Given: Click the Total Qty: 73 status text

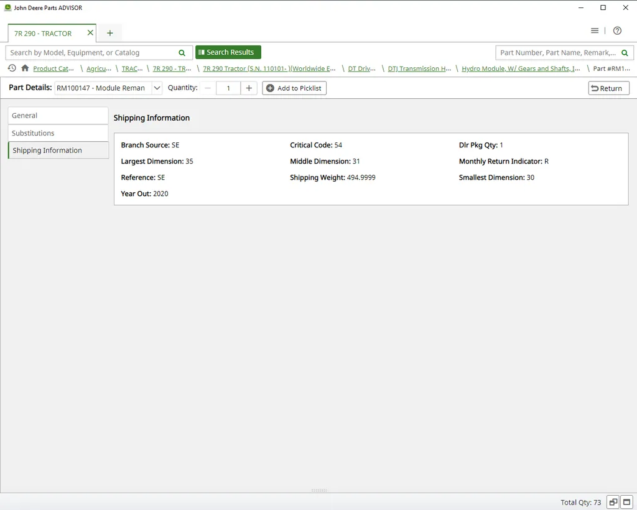Looking at the screenshot, I should click(580, 503).
